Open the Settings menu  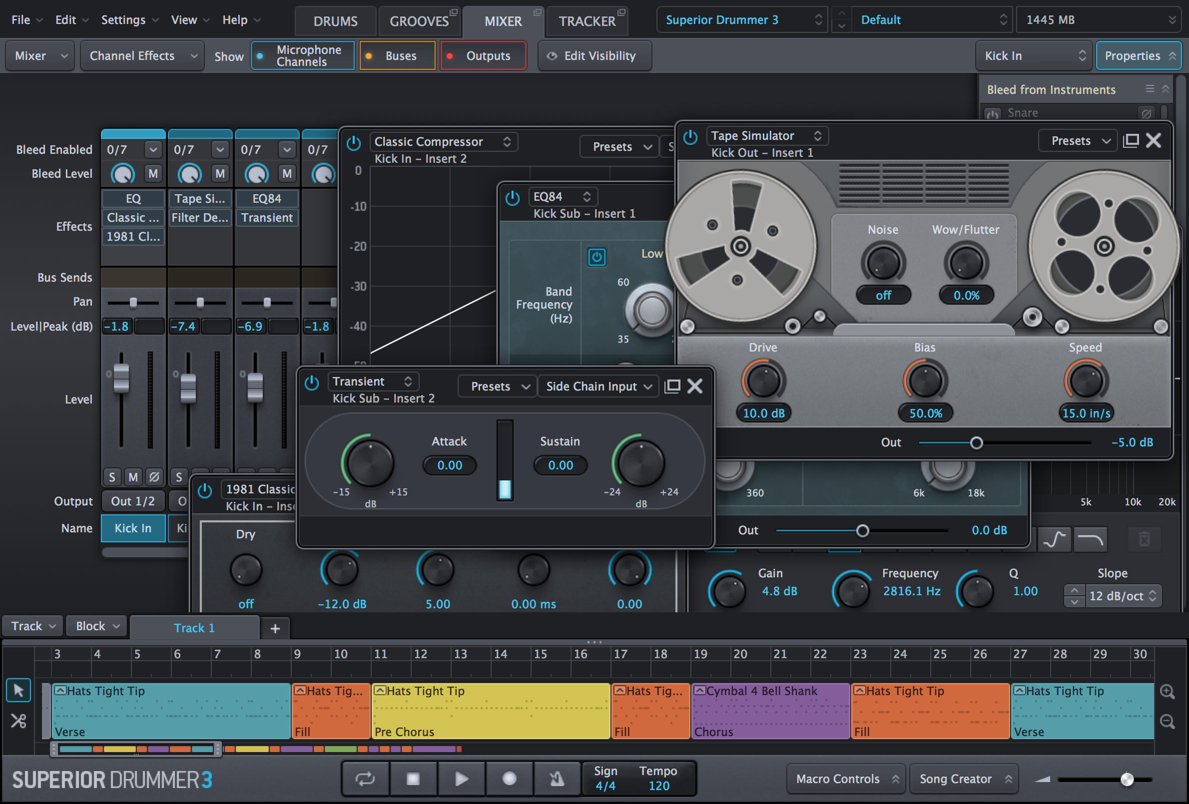point(123,19)
